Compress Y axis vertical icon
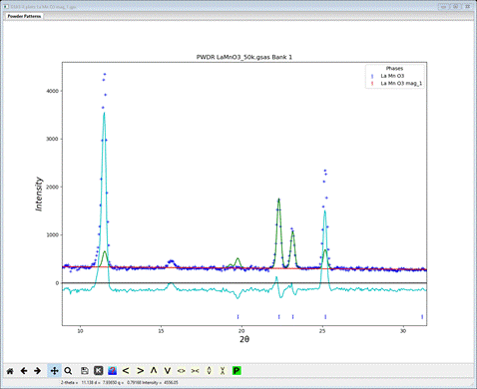Screen dimensions: 477x389 (223, 370)
